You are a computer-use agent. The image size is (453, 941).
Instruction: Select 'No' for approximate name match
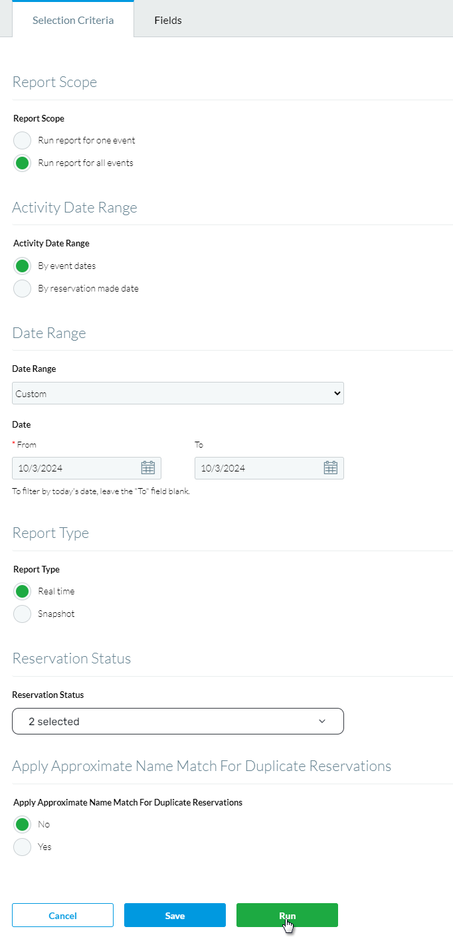point(22,824)
